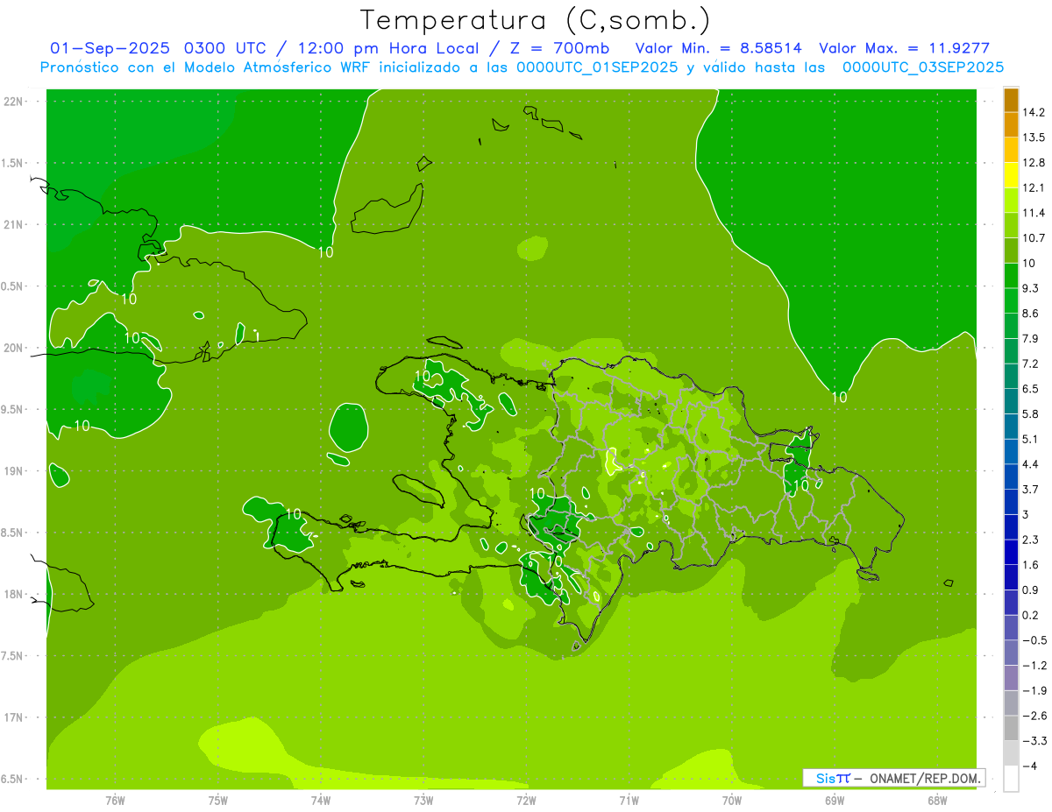Click the "14.2" colorbar value
The height and width of the screenshot is (812, 1052).
(x=1034, y=112)
